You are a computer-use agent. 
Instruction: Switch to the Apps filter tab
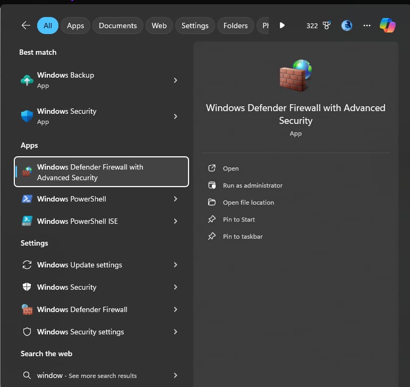(75, 26)
